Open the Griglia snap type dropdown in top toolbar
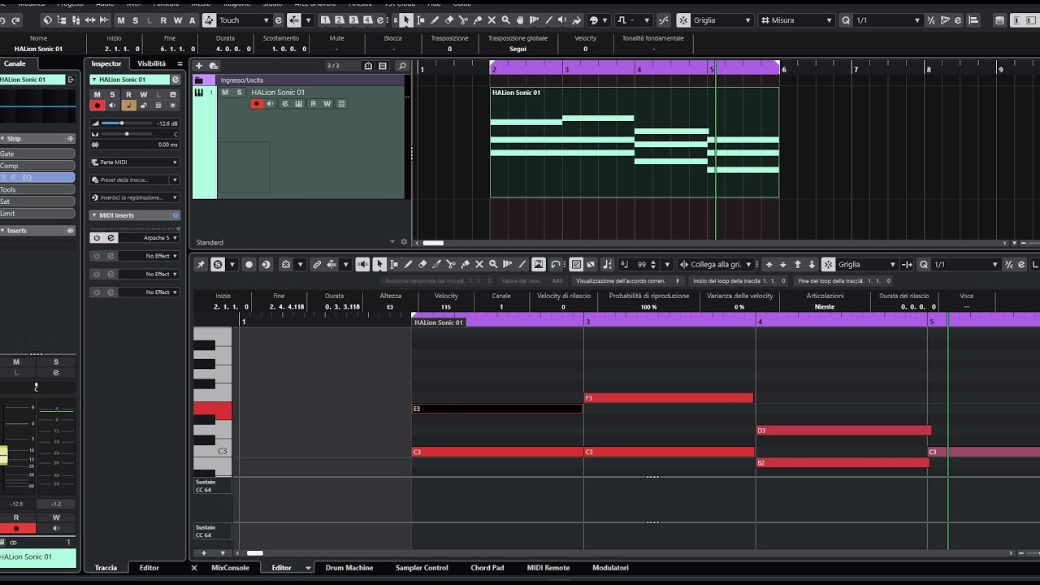 click(x=722, y=20)
